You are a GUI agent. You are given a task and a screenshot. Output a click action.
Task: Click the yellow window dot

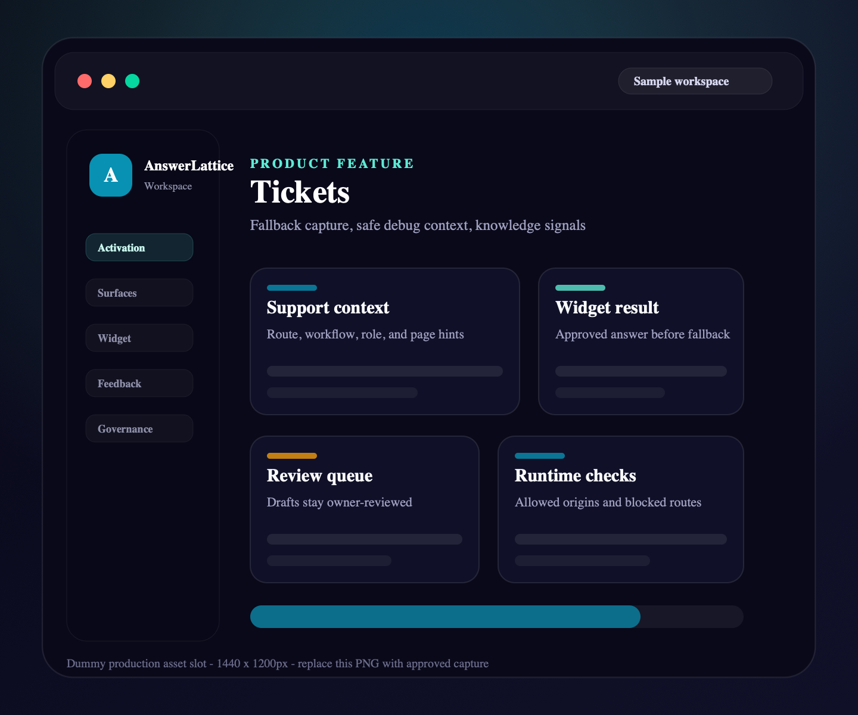pyautogui.click(x=108, y=81)
